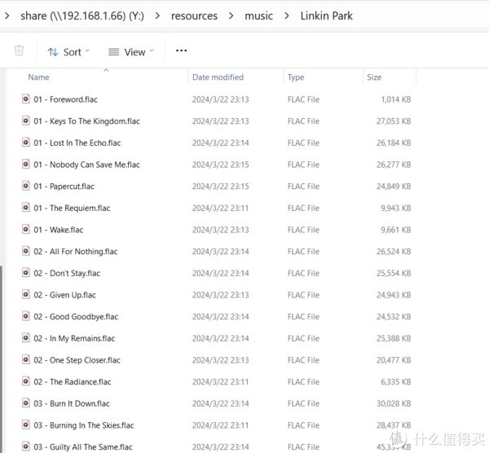
Task: Click the trash delete icon in toolbar
Action: (x=19, y=51)
